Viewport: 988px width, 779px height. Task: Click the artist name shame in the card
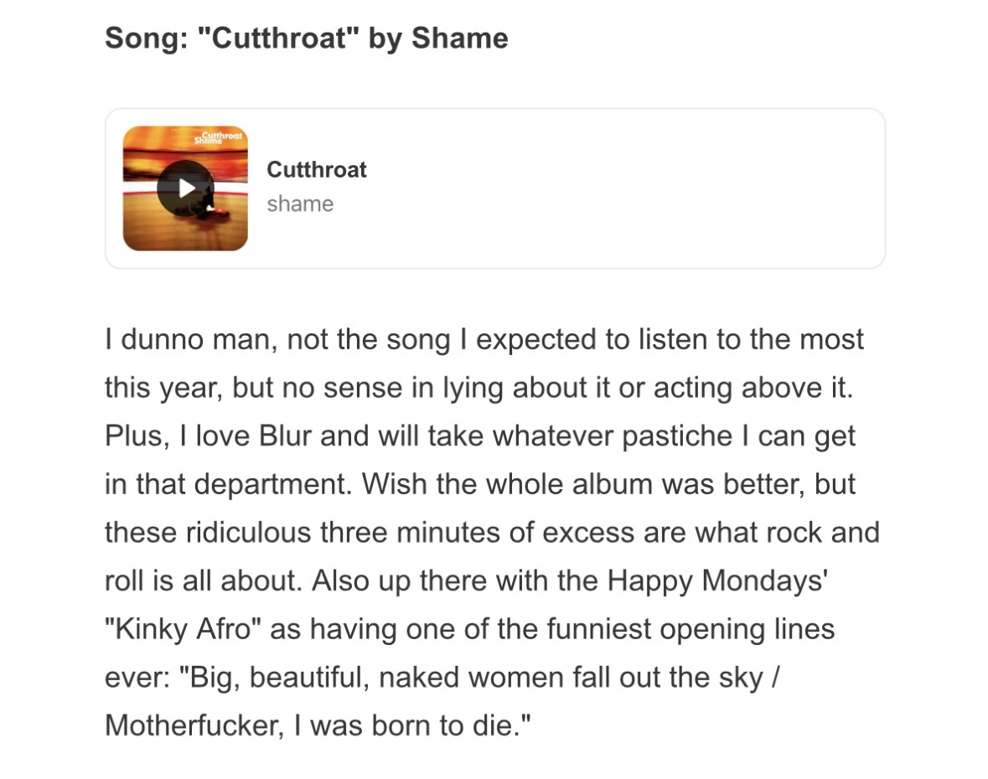pyautogui.click(x=300, y=204)
